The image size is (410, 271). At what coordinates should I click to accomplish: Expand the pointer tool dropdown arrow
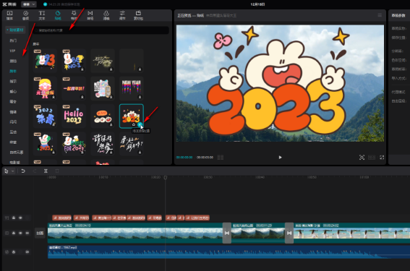[12, 171]
